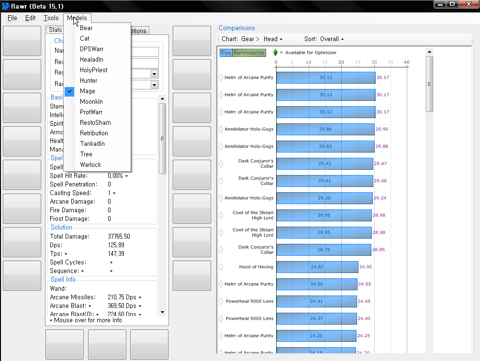Choose the Retribution model
Viewport: 480px width, 361px height.
[97, 133]
